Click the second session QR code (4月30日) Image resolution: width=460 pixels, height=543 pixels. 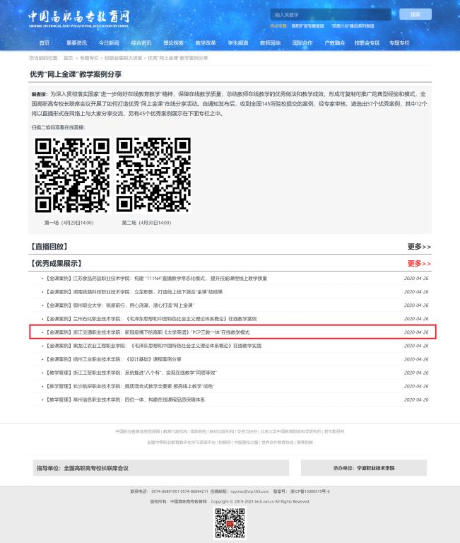click(x=153, y=175)
